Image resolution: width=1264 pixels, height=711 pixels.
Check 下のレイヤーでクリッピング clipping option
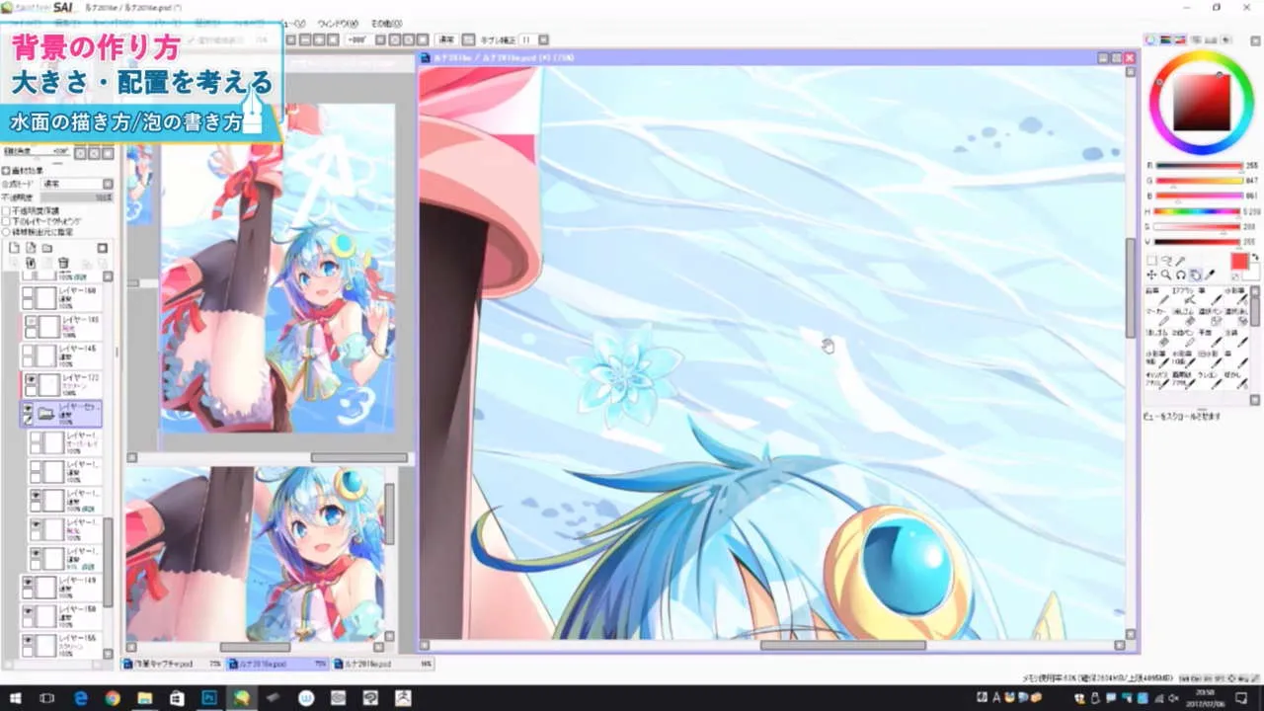tap(6, 221)
